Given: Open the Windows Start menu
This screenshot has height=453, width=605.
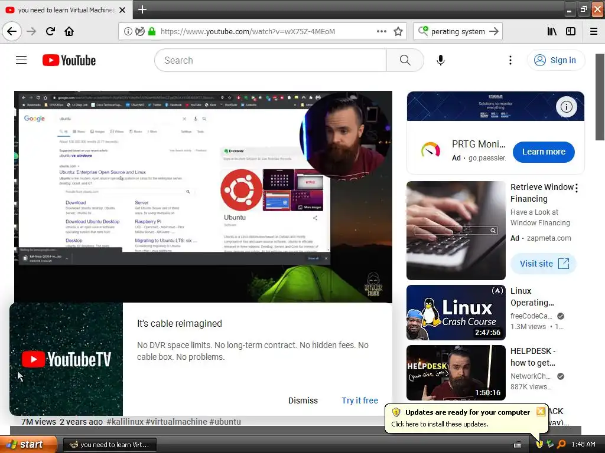Looking at the screenshot, I should [x=27, y=445].
